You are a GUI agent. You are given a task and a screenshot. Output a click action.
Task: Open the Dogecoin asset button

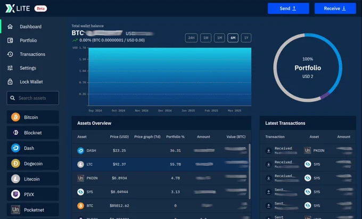pos(33,164)
